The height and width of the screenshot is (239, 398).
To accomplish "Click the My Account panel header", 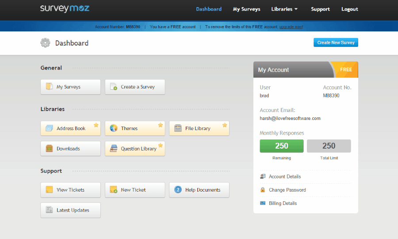I will pos(306,69).
